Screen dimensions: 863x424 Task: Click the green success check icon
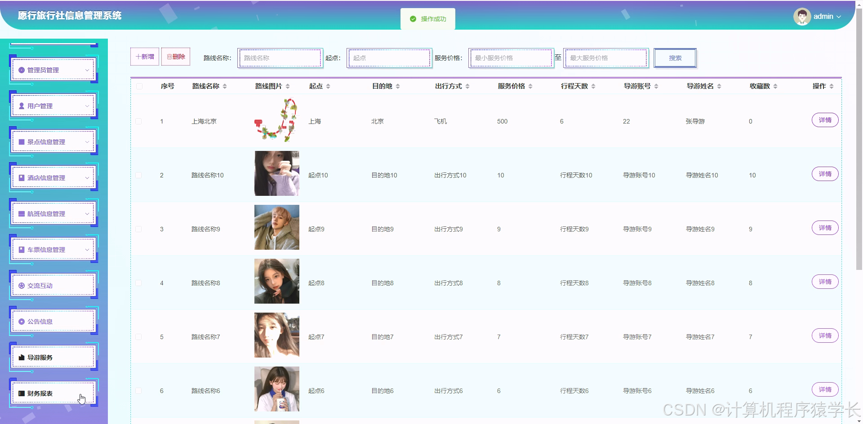point(413,19)
